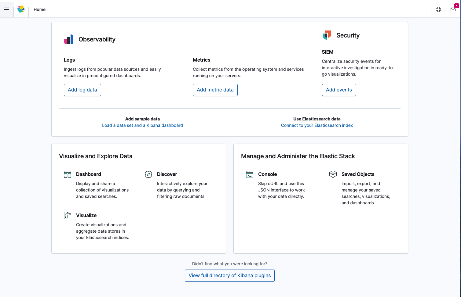Click the Elastic logo icon
Screen dimensions: 461x297
[x=21, y=9]
